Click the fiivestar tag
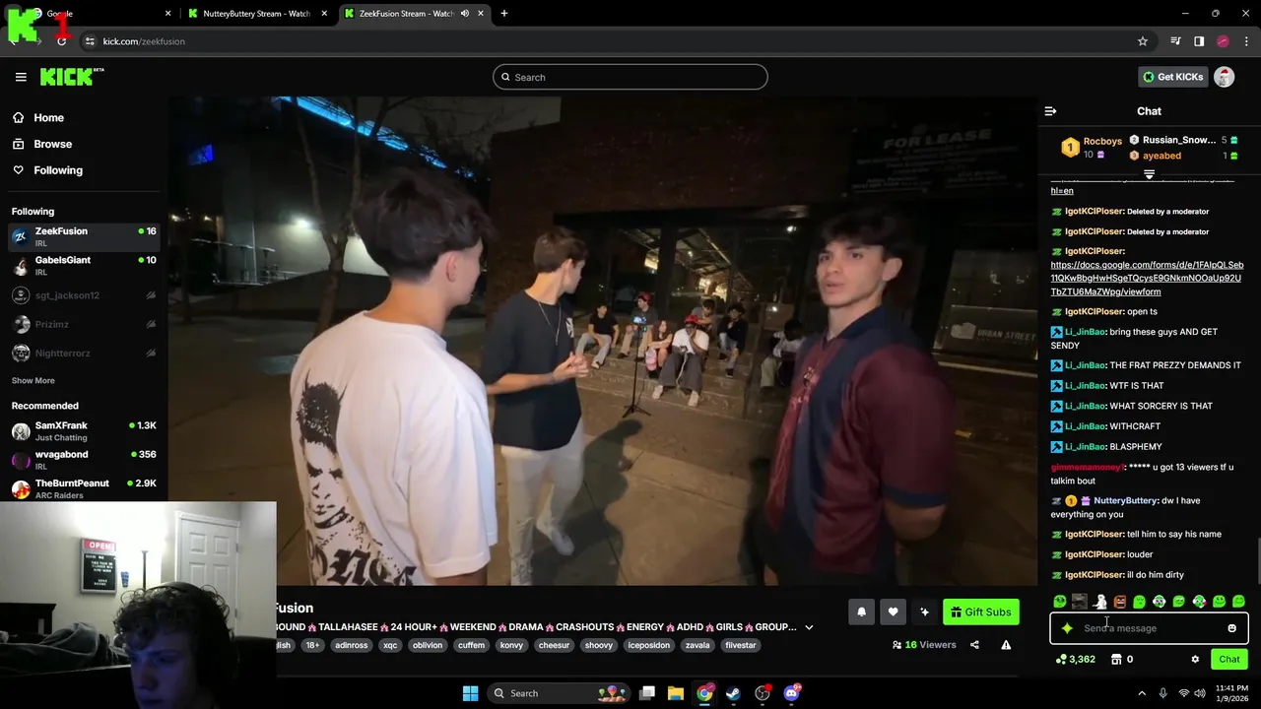The width and height of the screenshot is (1261, 709). click(x=741, y=645)
